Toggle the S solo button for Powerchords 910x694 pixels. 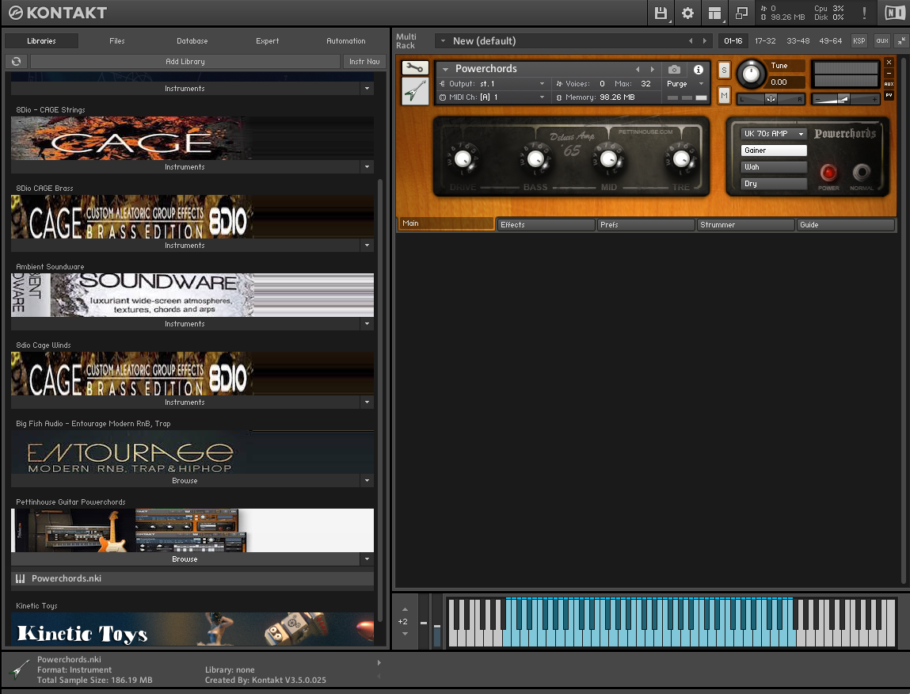724,71
